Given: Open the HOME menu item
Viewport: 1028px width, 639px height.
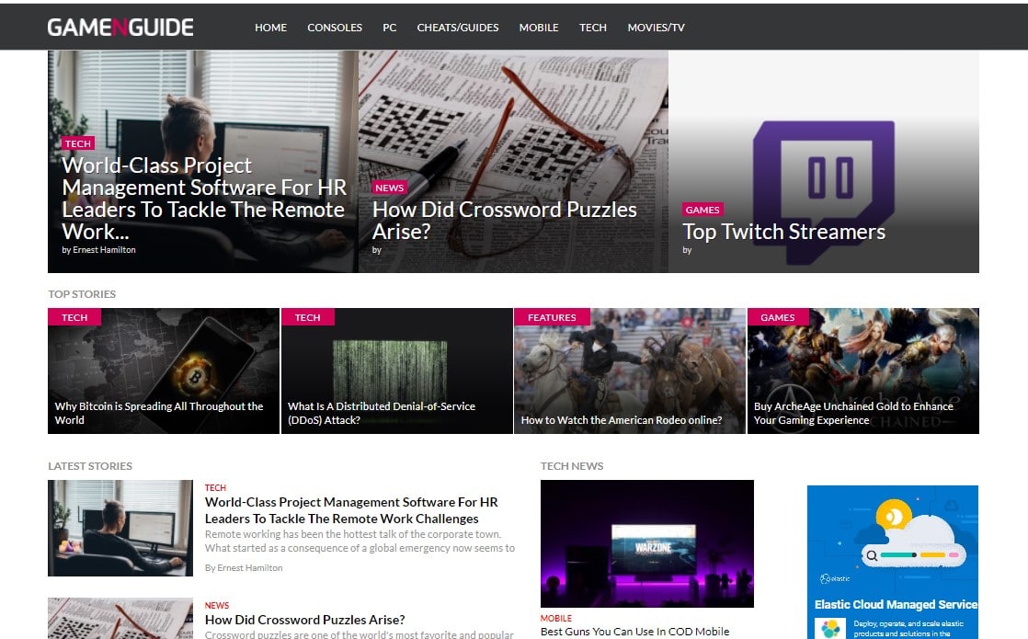Looking at the screenshot, I should coord(270,28).
